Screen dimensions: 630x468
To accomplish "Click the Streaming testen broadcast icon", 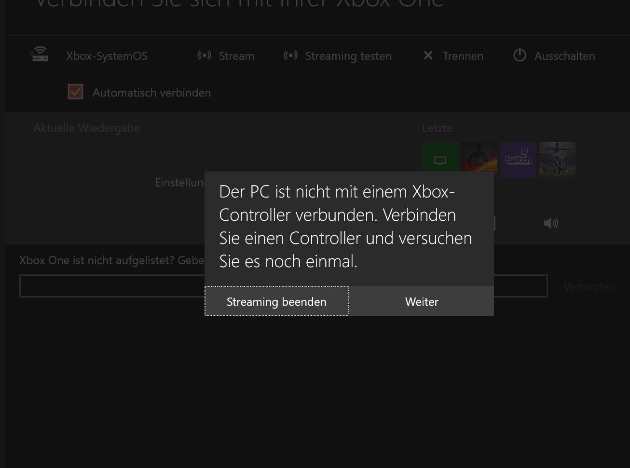I will tap(290, 56).
